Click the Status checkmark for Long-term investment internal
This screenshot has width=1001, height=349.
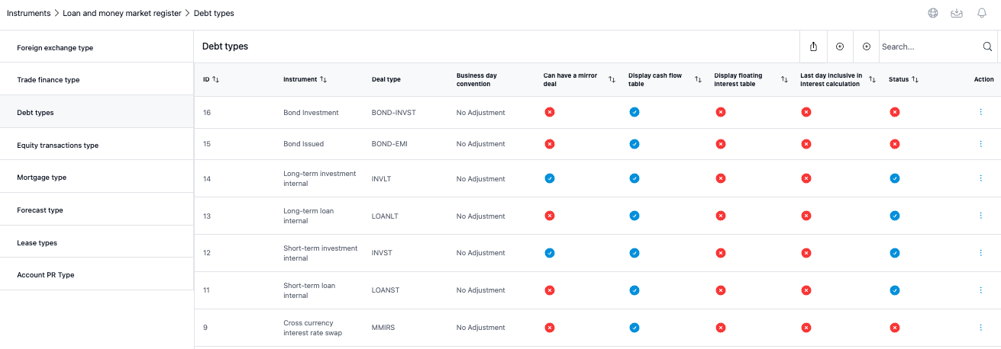click(895, 178)
